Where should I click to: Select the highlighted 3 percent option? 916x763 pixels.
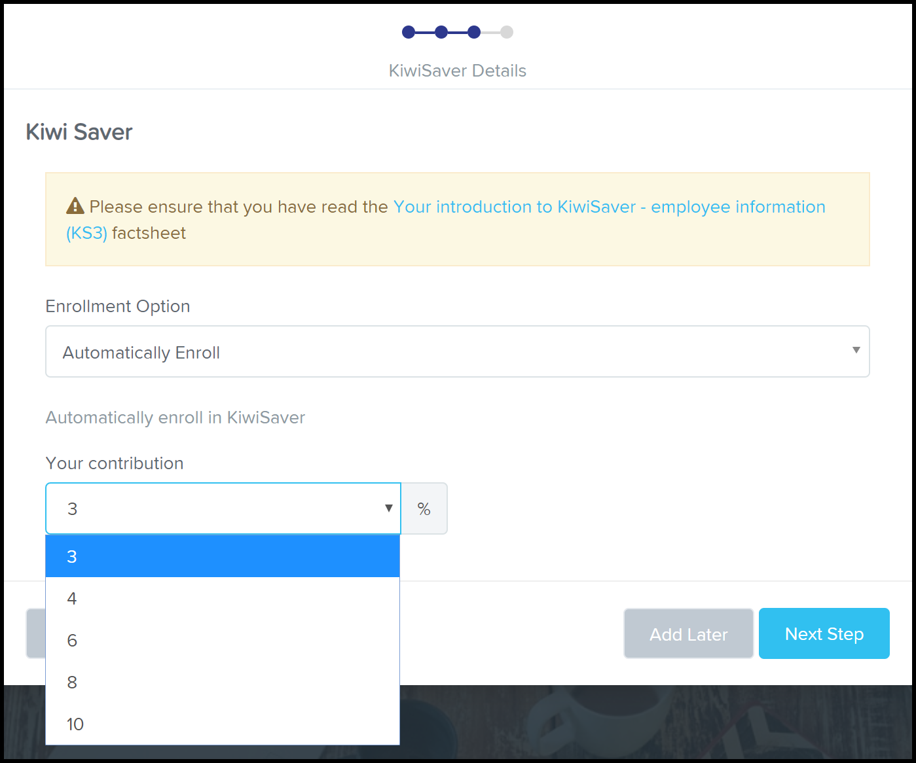[223, 556]
